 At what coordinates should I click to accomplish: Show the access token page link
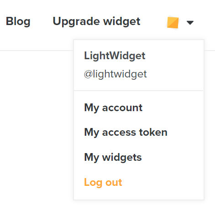pos(126,133)
